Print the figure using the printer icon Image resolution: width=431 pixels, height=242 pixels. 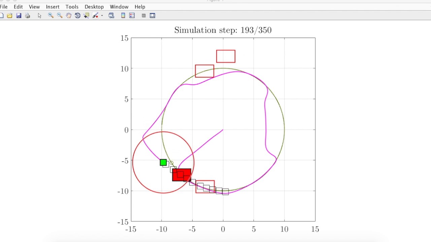click(x=28, y=15)
